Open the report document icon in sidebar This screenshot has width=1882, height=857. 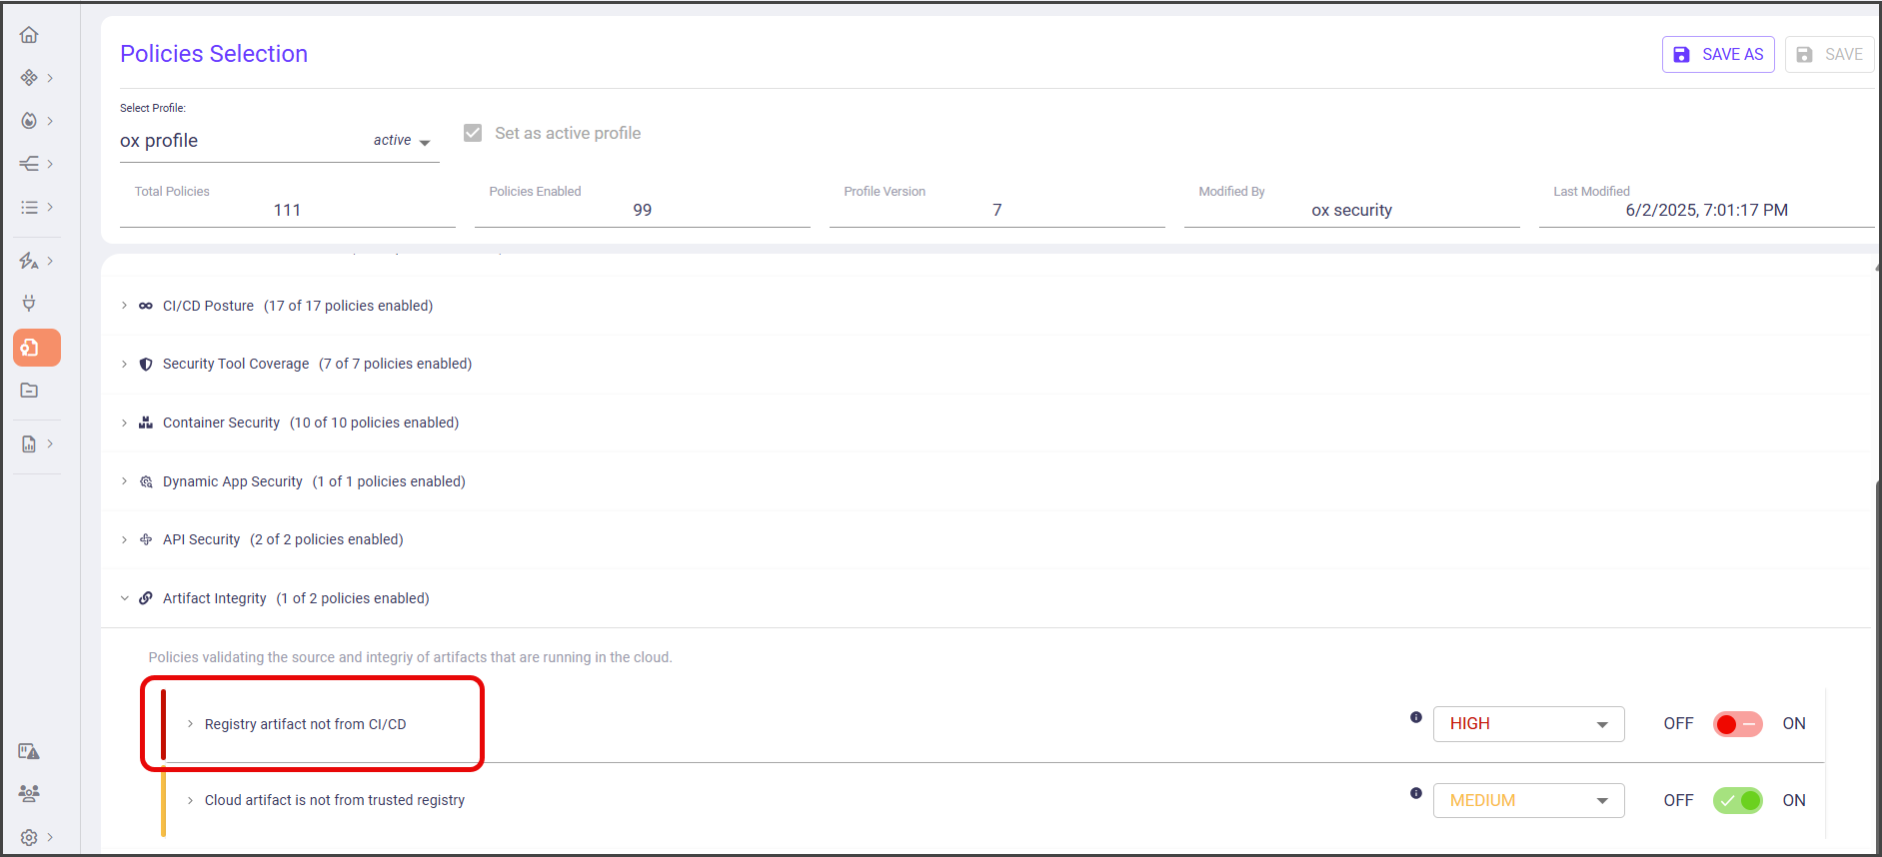29,443
